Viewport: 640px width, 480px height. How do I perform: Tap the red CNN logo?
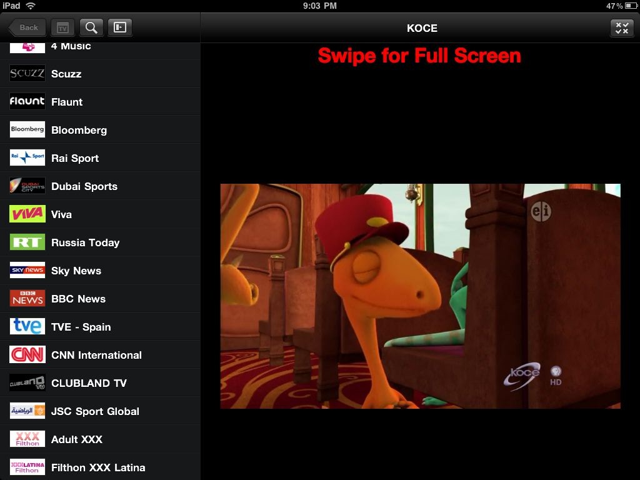coord(27,355)
